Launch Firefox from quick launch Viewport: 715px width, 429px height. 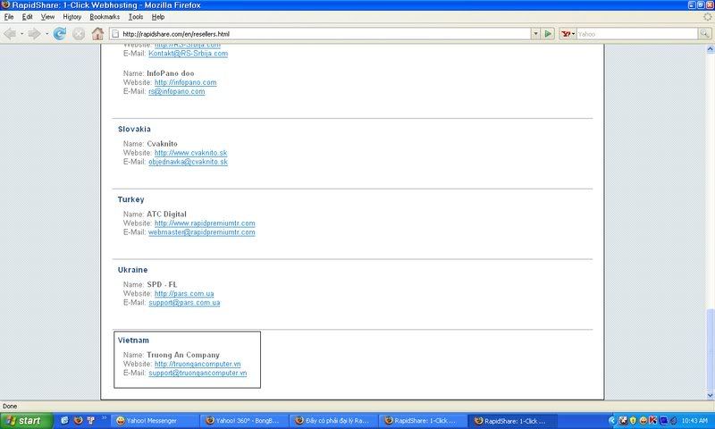pyautogui.click(x=78, y=421)
